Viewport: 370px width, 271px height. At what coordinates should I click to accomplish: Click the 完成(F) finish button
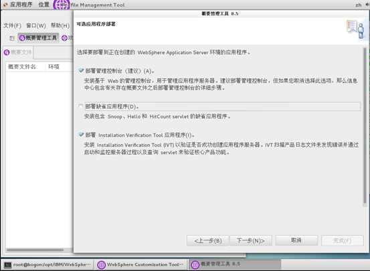pos(342,240)
